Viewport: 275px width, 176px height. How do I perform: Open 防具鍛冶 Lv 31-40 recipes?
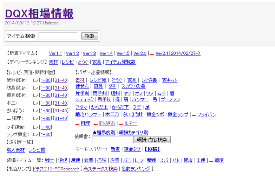coord(61,88)
